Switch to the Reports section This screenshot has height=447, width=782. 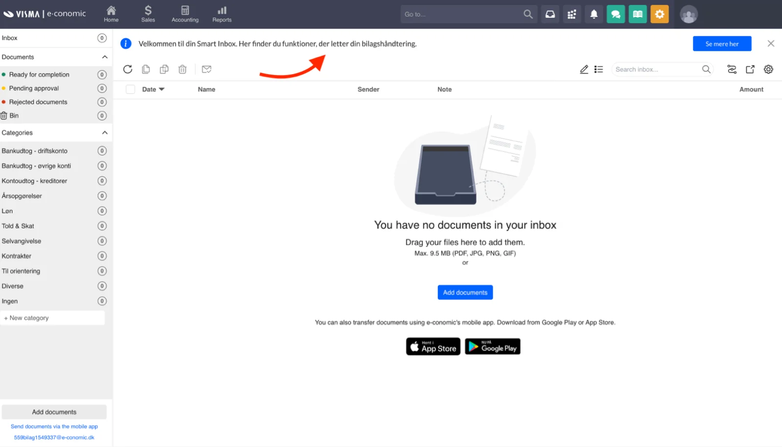[x=222, y=14]
